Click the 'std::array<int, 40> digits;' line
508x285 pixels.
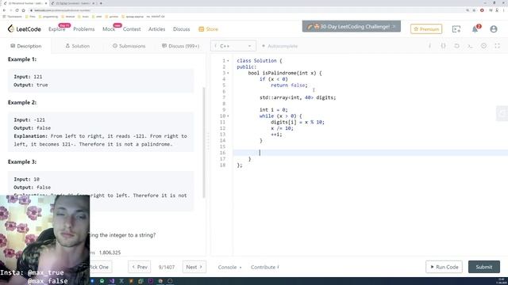click(298, 97)
